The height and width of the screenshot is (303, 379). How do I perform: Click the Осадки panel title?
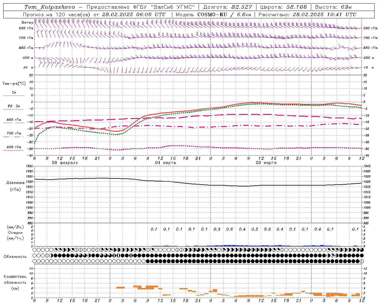click(x=15, y=233)
